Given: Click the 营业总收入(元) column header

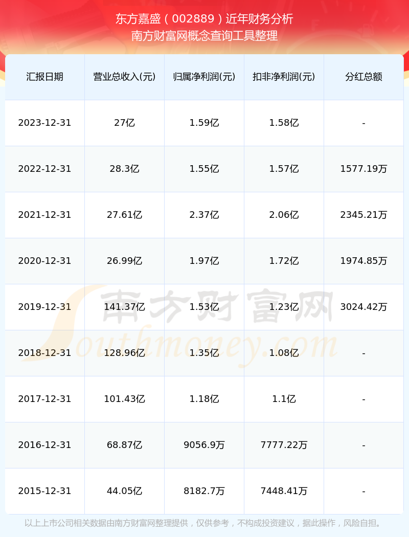Looking at the screenshot, I should 124,77.
